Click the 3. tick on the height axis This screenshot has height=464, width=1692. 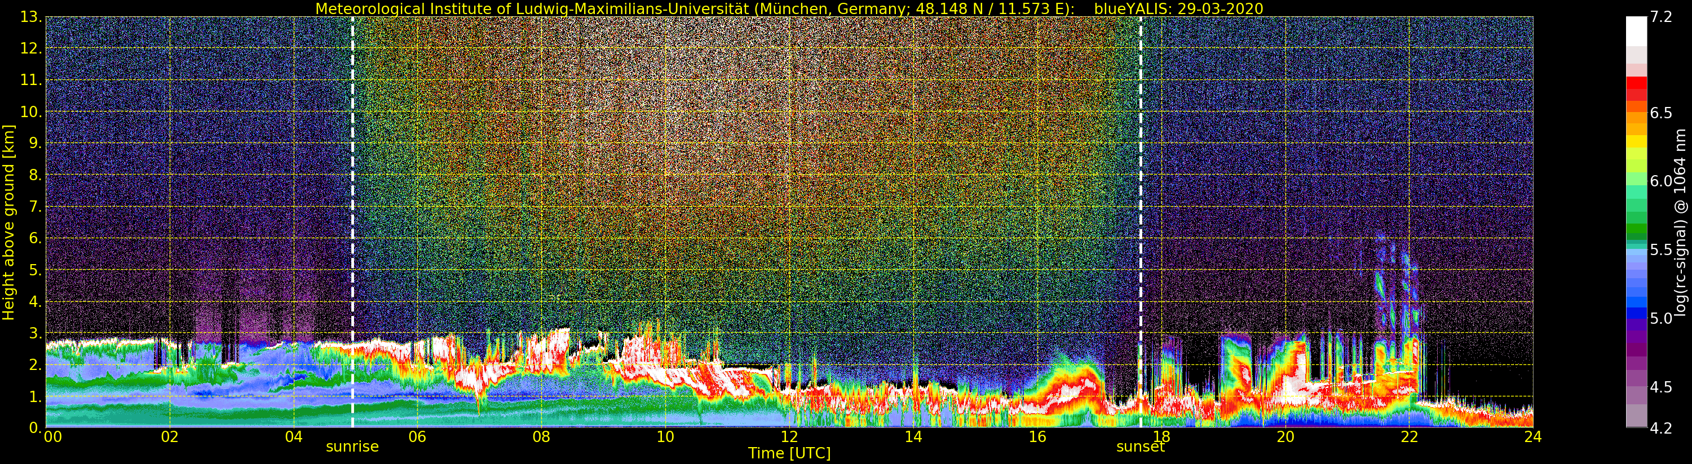pos(36,333)
